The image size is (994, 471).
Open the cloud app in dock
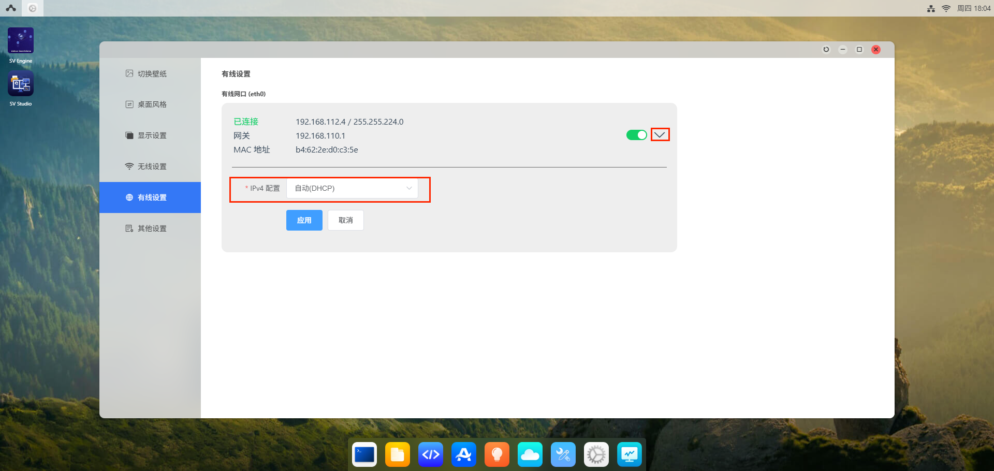pos(530,454)
